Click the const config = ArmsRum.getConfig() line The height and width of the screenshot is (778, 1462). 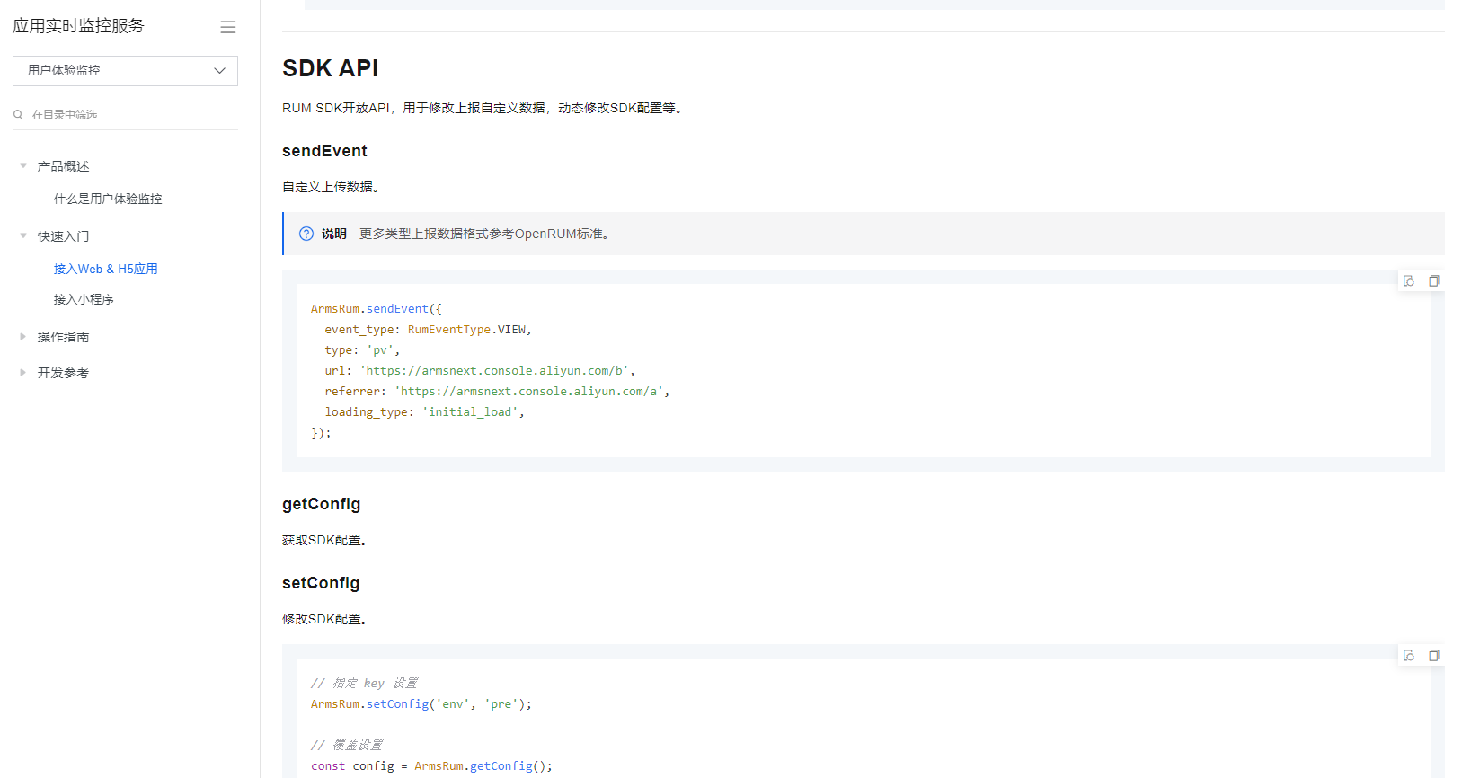(x=431, y=766)
